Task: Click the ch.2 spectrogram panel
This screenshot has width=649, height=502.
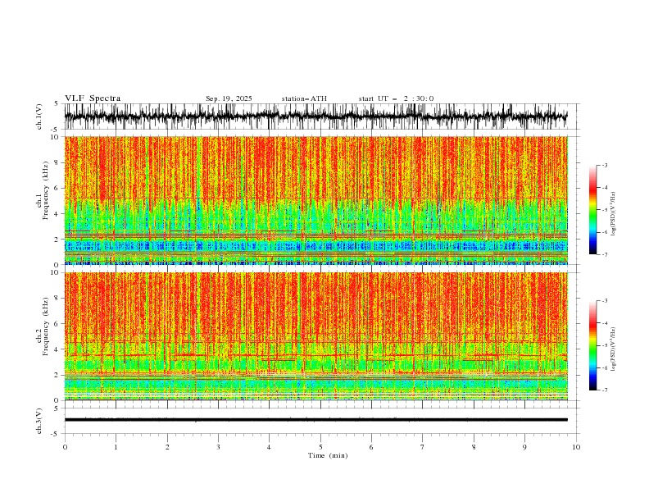Action: click(x=315, y=336)
